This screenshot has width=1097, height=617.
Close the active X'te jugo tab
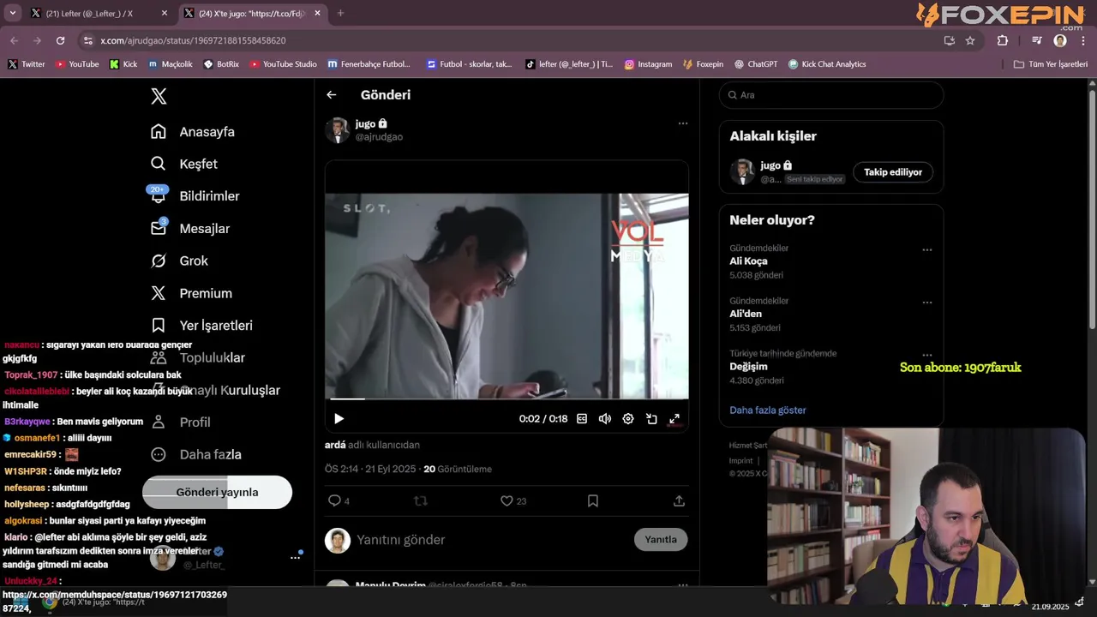coord(318,14)
